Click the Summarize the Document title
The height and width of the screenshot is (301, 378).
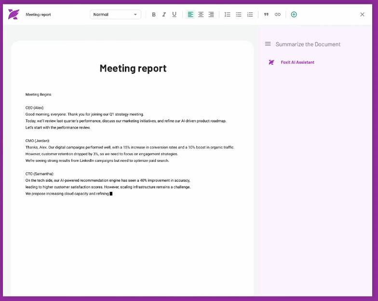(x=308, y=44)
